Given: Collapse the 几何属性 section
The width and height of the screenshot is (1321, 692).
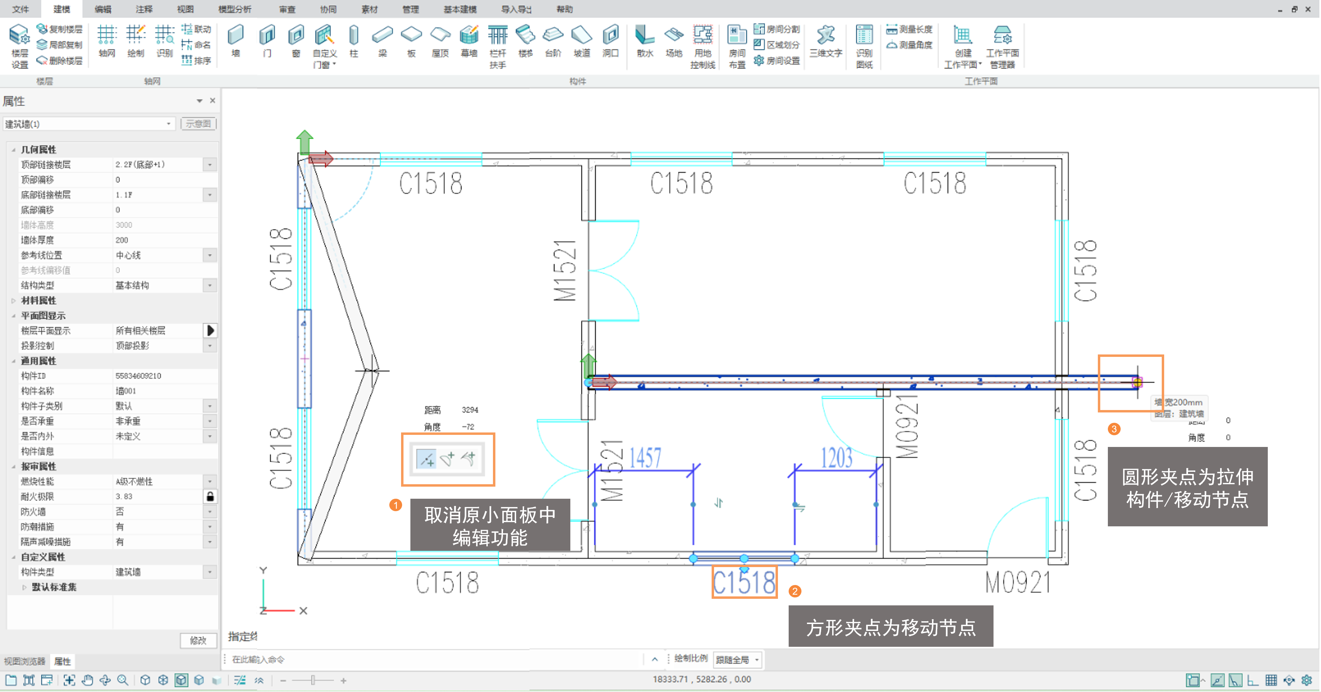Looking at the screenshot, I should point(13,149).
